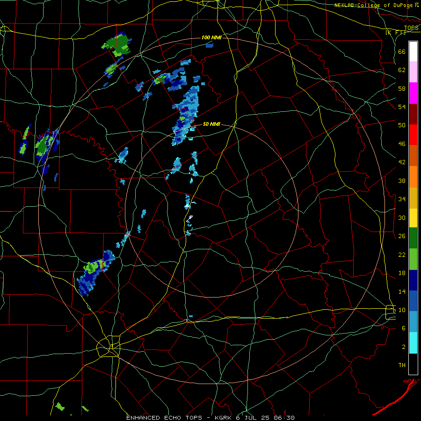The image size is (421, 421).
Task: Click the gold swatch near 34 kft
Action: (413, 198)
